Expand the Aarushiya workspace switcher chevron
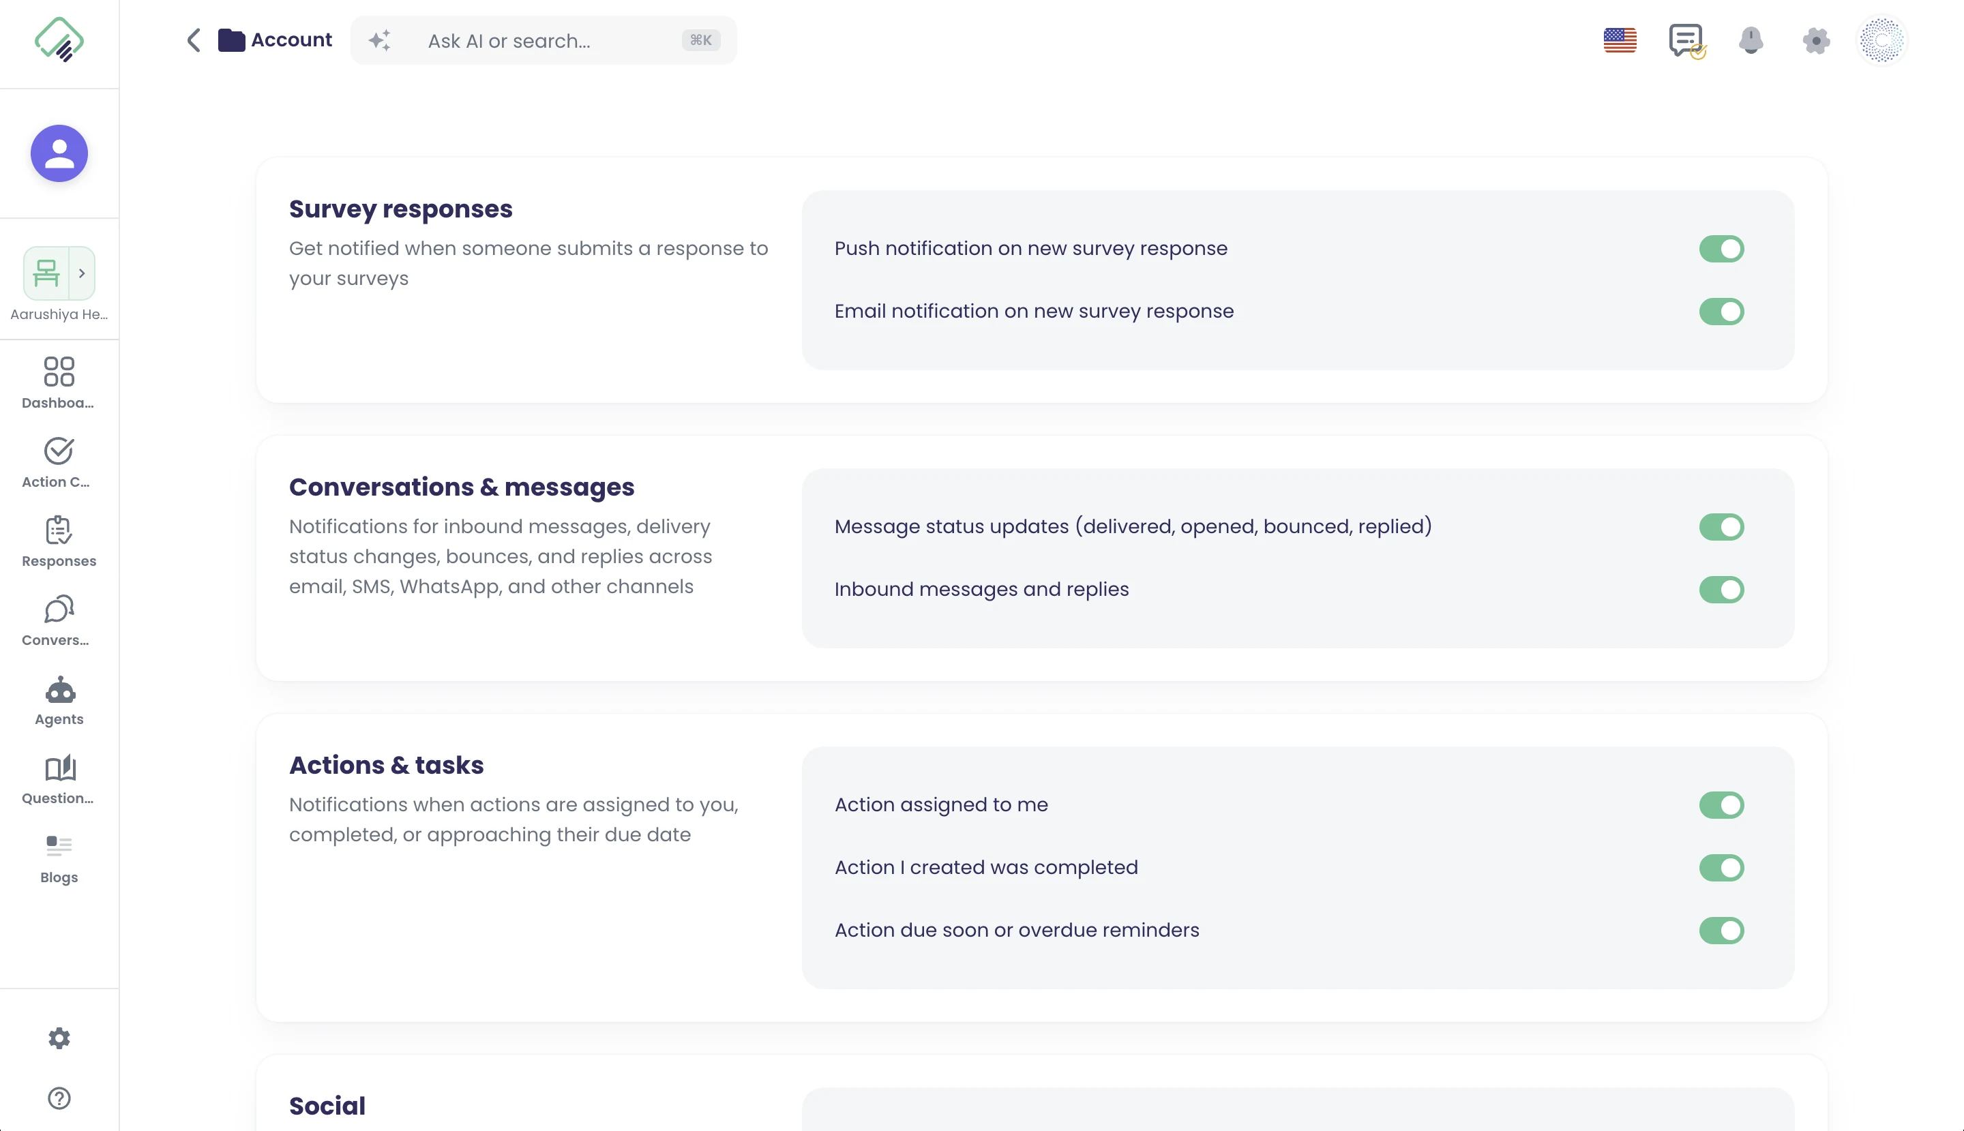Screen dimensions: 1964x1131 (82, 273)
